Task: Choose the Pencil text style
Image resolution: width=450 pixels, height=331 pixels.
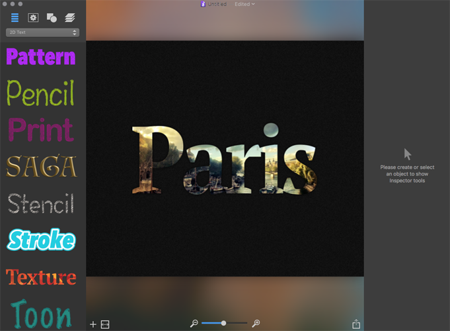Action: pyautogui.click(x=40, y=93)
